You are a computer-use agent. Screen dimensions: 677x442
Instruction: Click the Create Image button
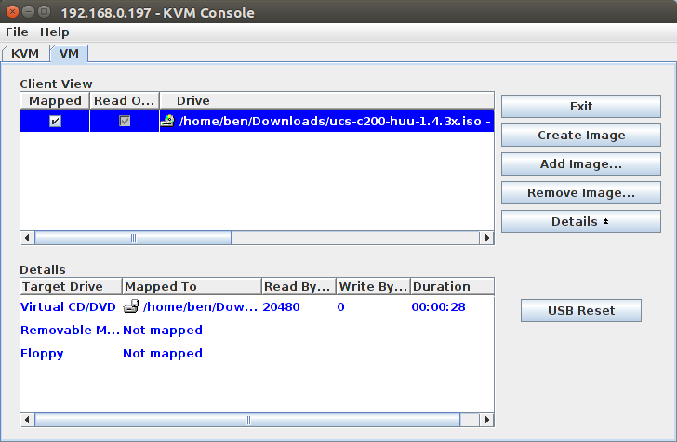580,135
